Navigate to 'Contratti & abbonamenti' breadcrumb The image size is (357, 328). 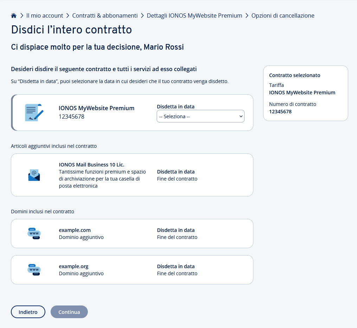click(x=105, y=15)
